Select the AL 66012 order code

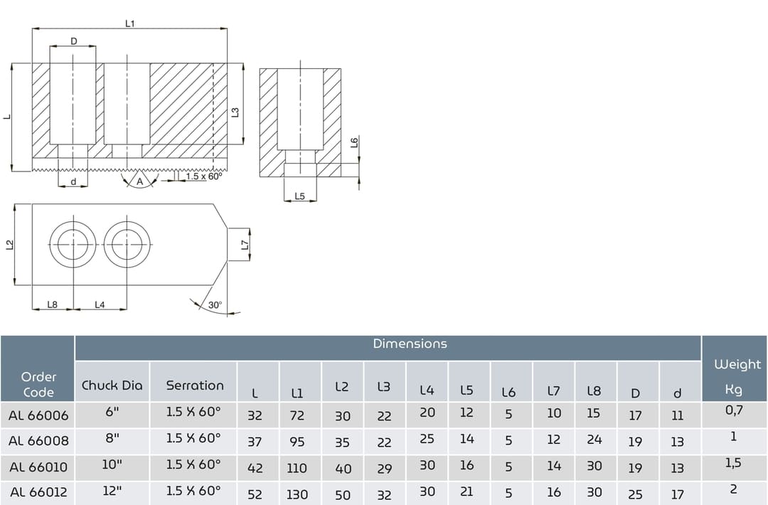click(x=38, y=492)
